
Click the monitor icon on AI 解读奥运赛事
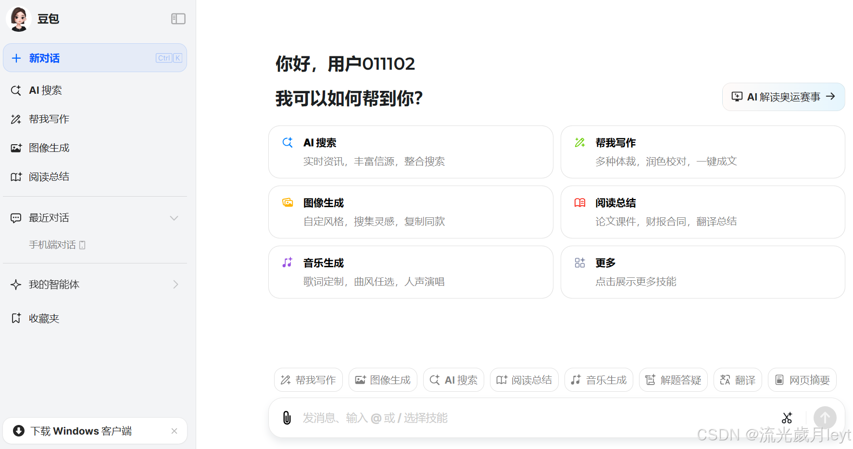pos(737,97)
